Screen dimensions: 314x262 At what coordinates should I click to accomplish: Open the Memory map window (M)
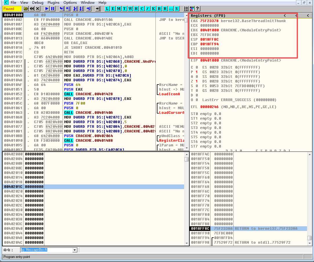(x=119, y=9)
